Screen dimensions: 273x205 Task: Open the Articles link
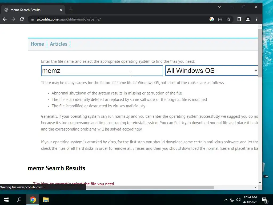pos(58,44)
